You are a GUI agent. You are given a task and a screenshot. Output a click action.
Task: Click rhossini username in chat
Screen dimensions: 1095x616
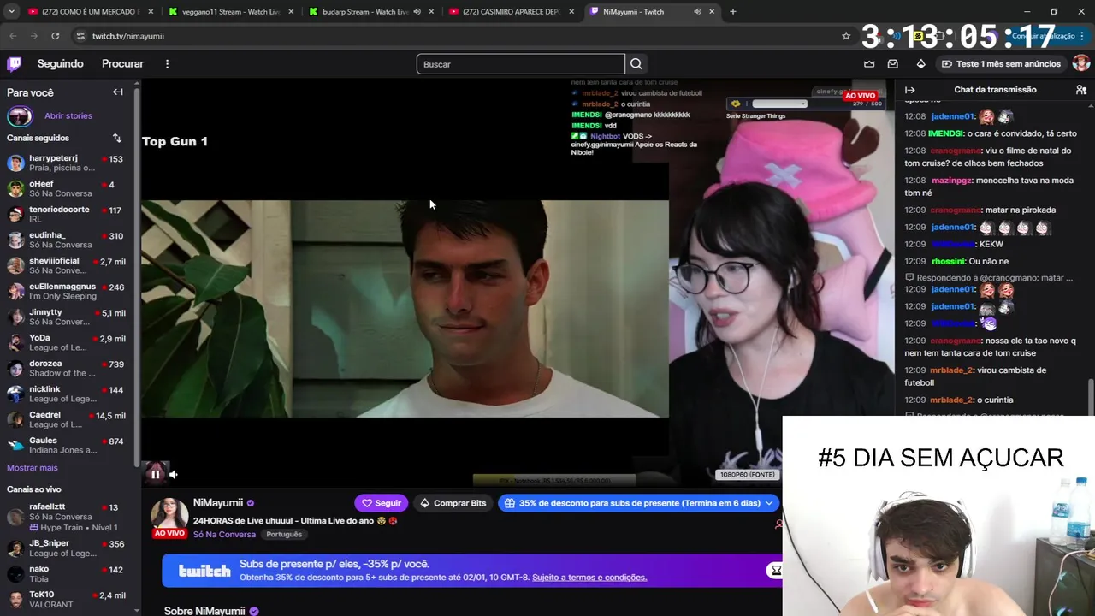pos(947,261)
